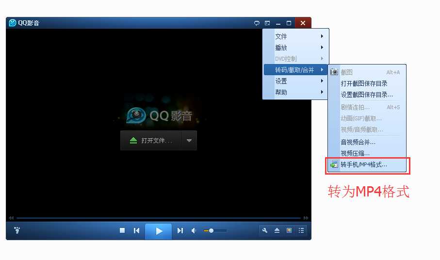
Task: Choose 打开截图保存目录
Action: point(367,83)
